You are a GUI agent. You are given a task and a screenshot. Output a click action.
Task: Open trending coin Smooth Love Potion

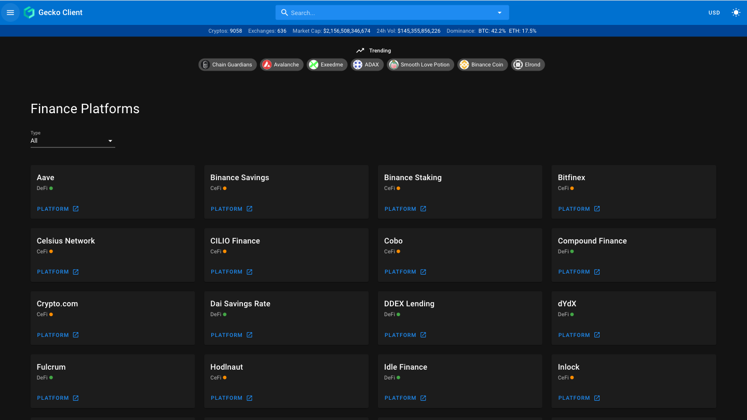click(420, 65)
